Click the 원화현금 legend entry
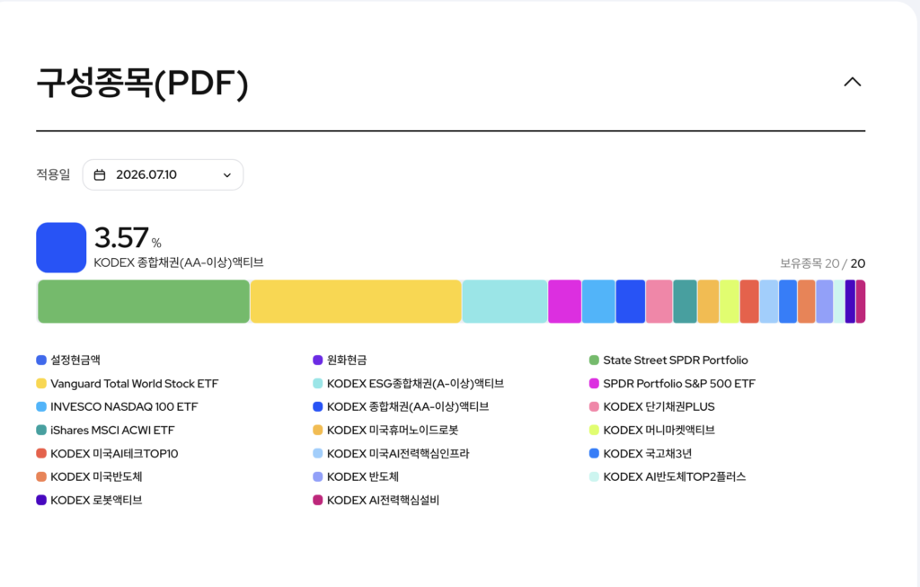The width and height of the screenshot is (920, 587). pos(340,360)
